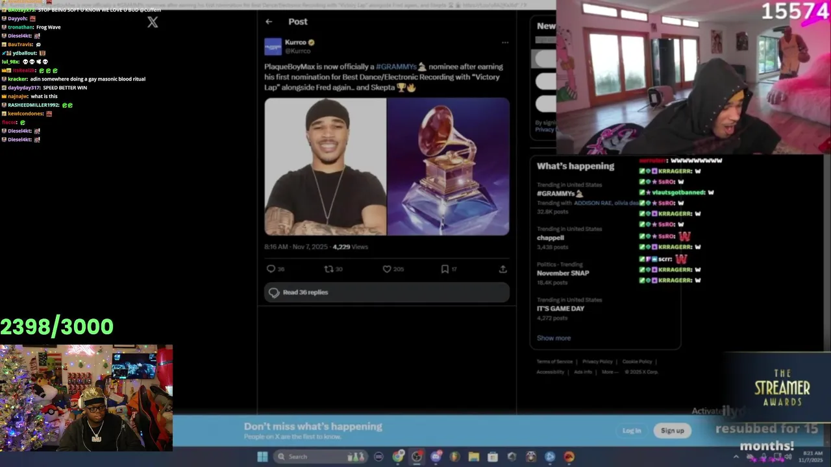The height and width of the screenshot is (467, 831).
Task: Click the Log in button
Action: click(632, 431)
